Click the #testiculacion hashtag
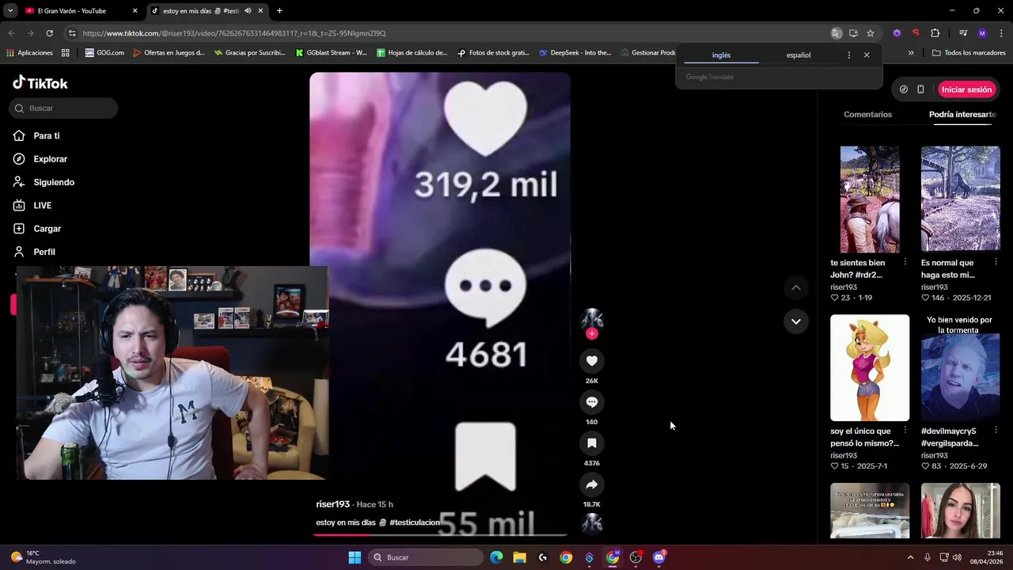The height and width of the screenshot is (570, 1013). (x=415, y=522)
